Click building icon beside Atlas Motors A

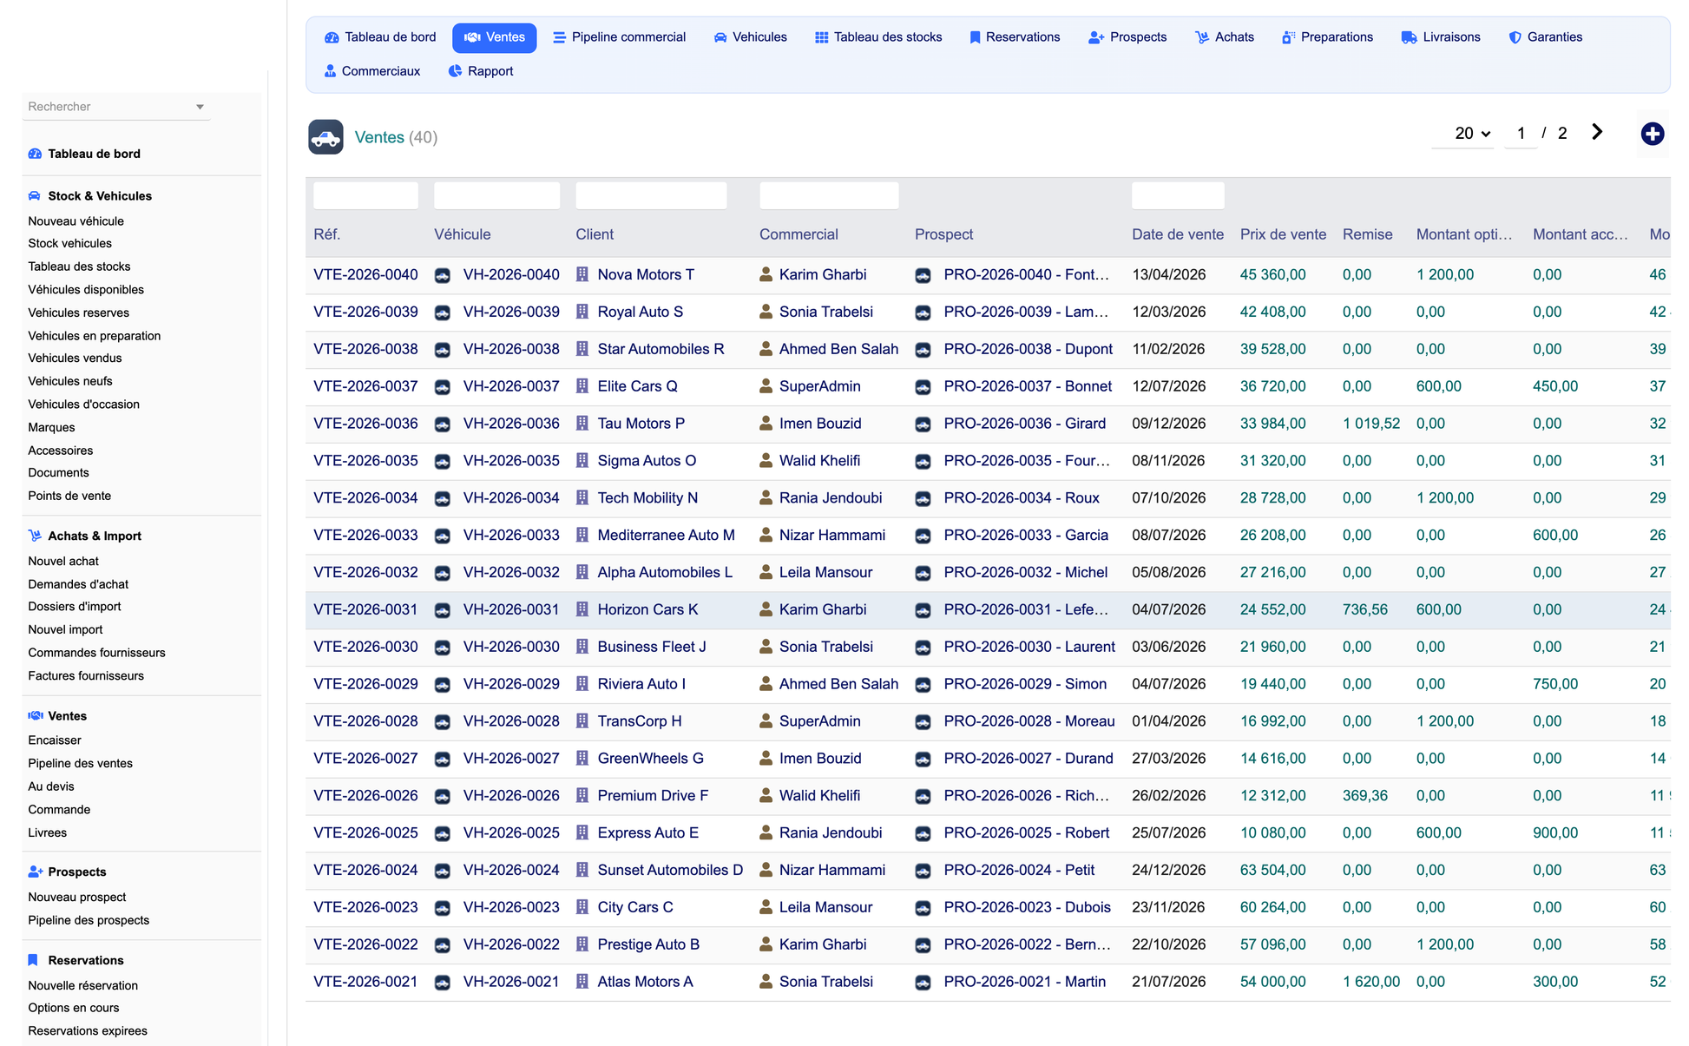tap(582, 982)
